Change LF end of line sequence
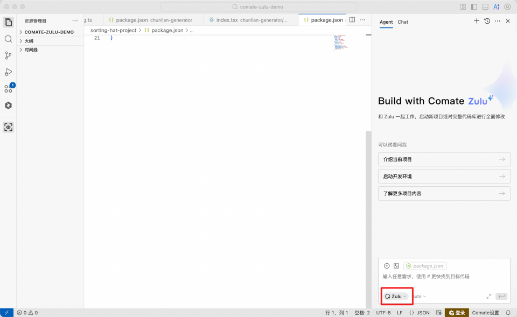 click(x=400, y=313)
